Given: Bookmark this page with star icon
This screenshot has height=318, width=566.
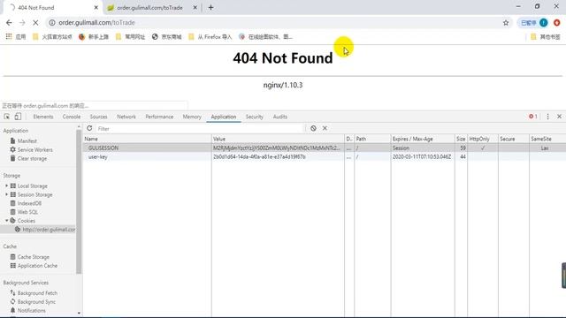Looking at the screenshot, I should 506,23.
